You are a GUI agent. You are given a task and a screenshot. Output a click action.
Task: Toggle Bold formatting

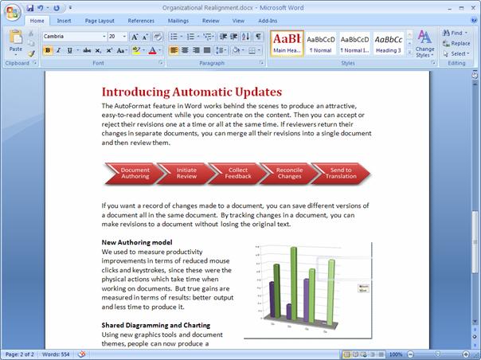48,50
